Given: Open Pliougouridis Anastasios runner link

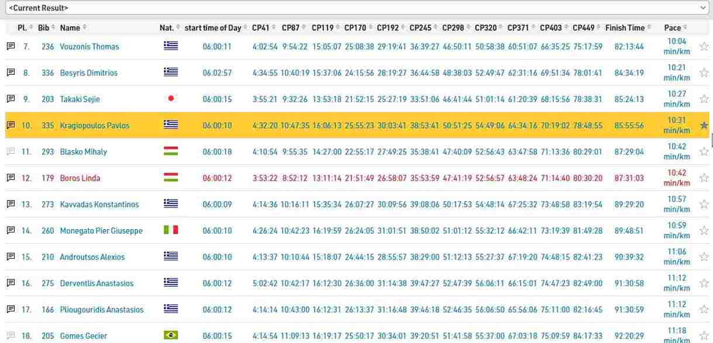Looking at the screenshot, I should [101, 310].
